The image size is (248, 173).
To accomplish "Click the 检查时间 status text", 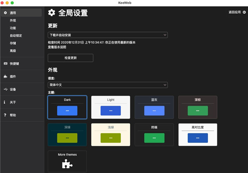I will [92, 43].
